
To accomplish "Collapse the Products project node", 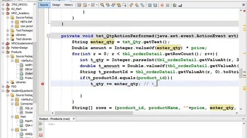I will [3, 52].
